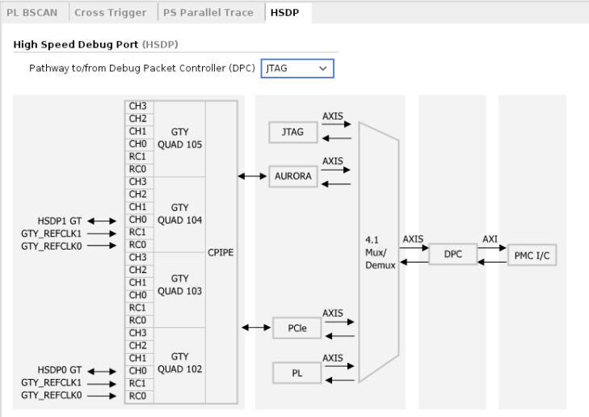Click the HSDP tab
Screen dimensions: 589x417
[x=285, y=12]
